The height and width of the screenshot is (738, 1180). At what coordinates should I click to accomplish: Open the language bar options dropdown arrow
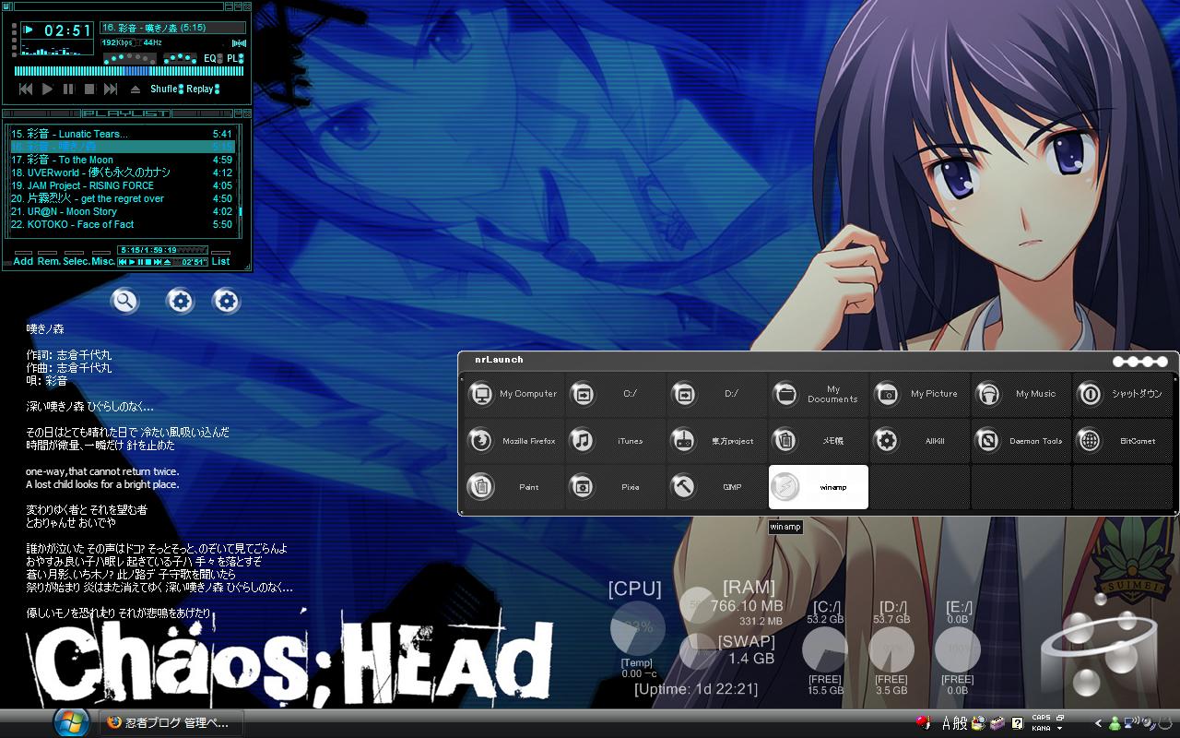(1059, 729)
